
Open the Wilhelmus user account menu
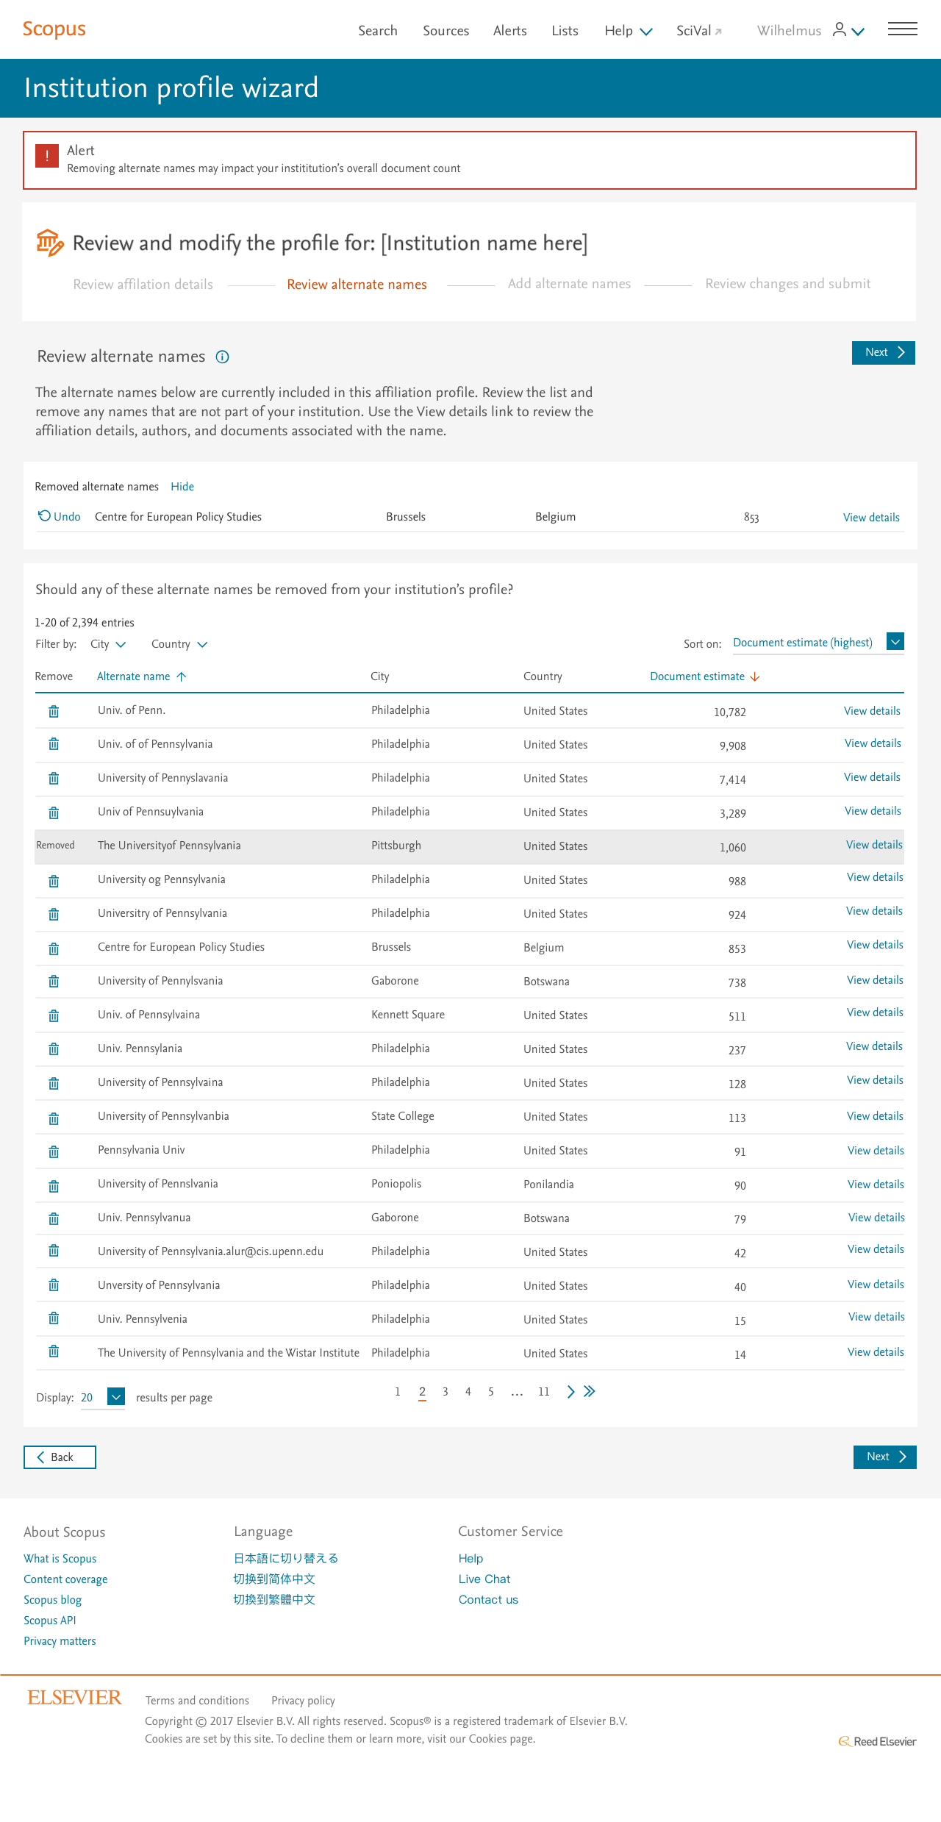point(848,30)
